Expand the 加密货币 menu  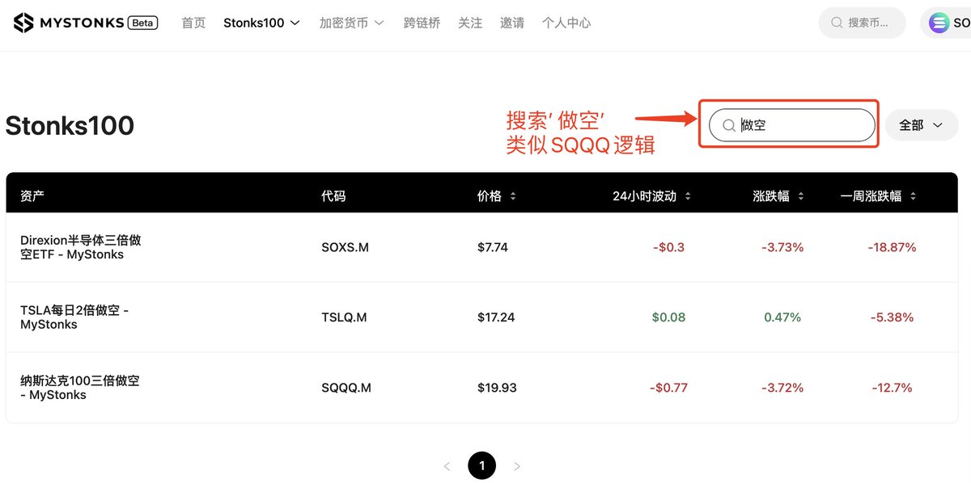351,23
